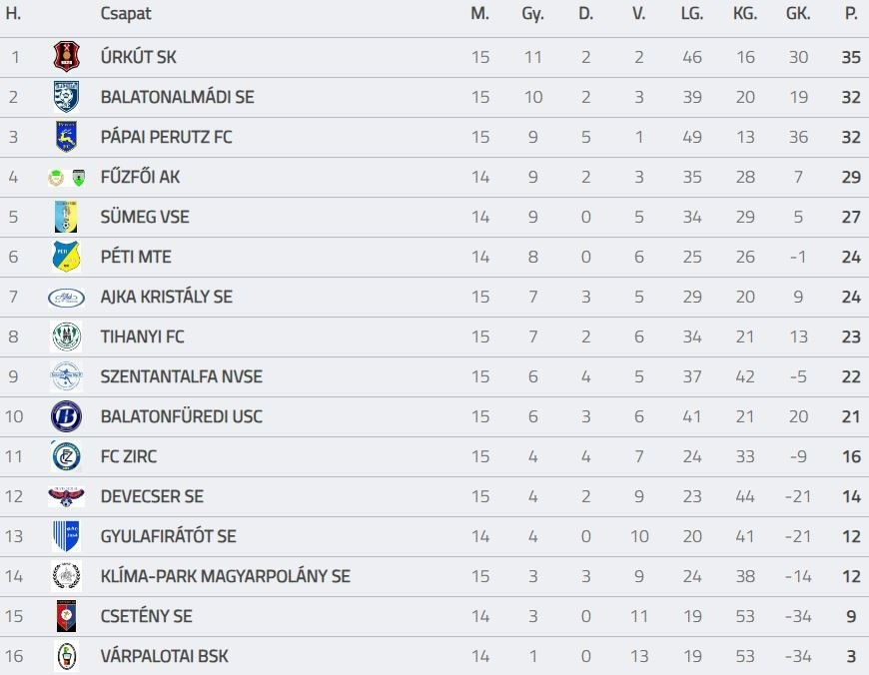Click the Fűzfői AK team name
Viewport: 869px width, 675px height.
[x=140, y=177]
